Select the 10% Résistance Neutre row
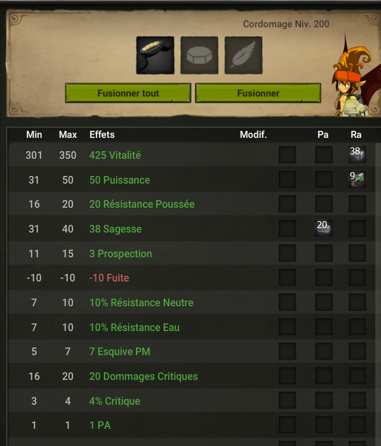 coord(192,302)
